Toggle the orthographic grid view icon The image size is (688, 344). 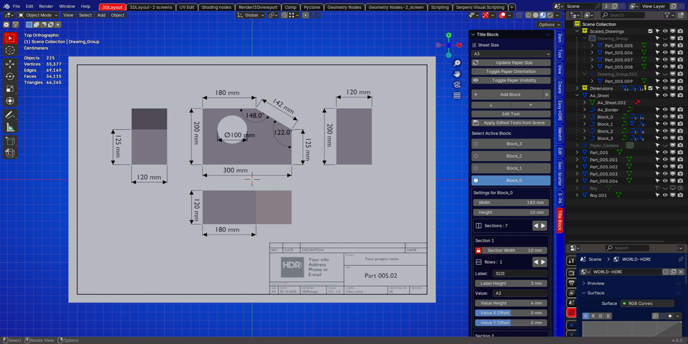(457, 96)
